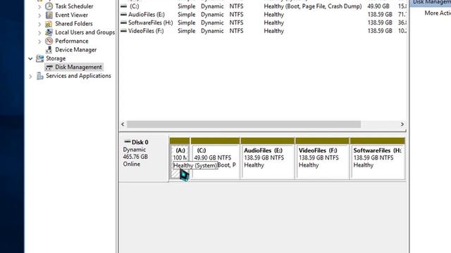Screen dimensions: 451x253
Task: Select the Storage tree label
Action: pyautogui.click(x=56, y=58)
